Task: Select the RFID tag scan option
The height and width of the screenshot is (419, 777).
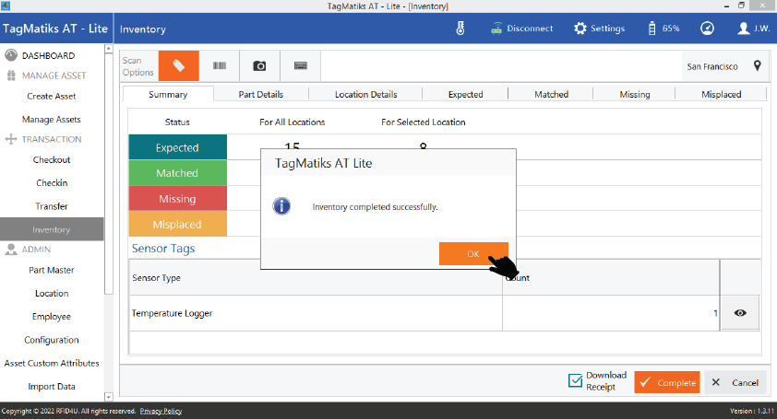Action: coord(179,65)
